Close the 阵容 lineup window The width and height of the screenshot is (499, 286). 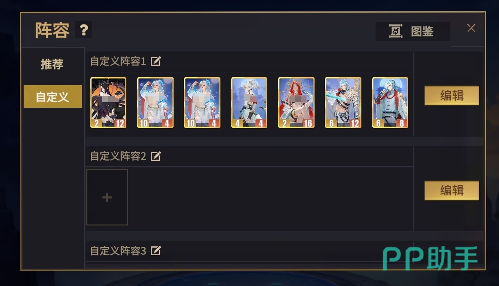click(x=471, y=28)
